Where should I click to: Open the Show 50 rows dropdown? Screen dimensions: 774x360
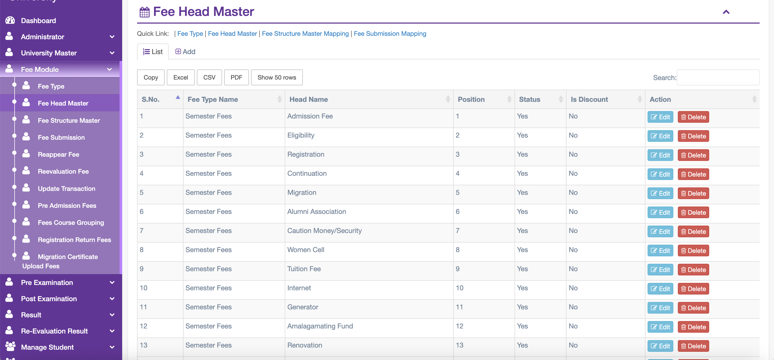(x=277, y=77)
